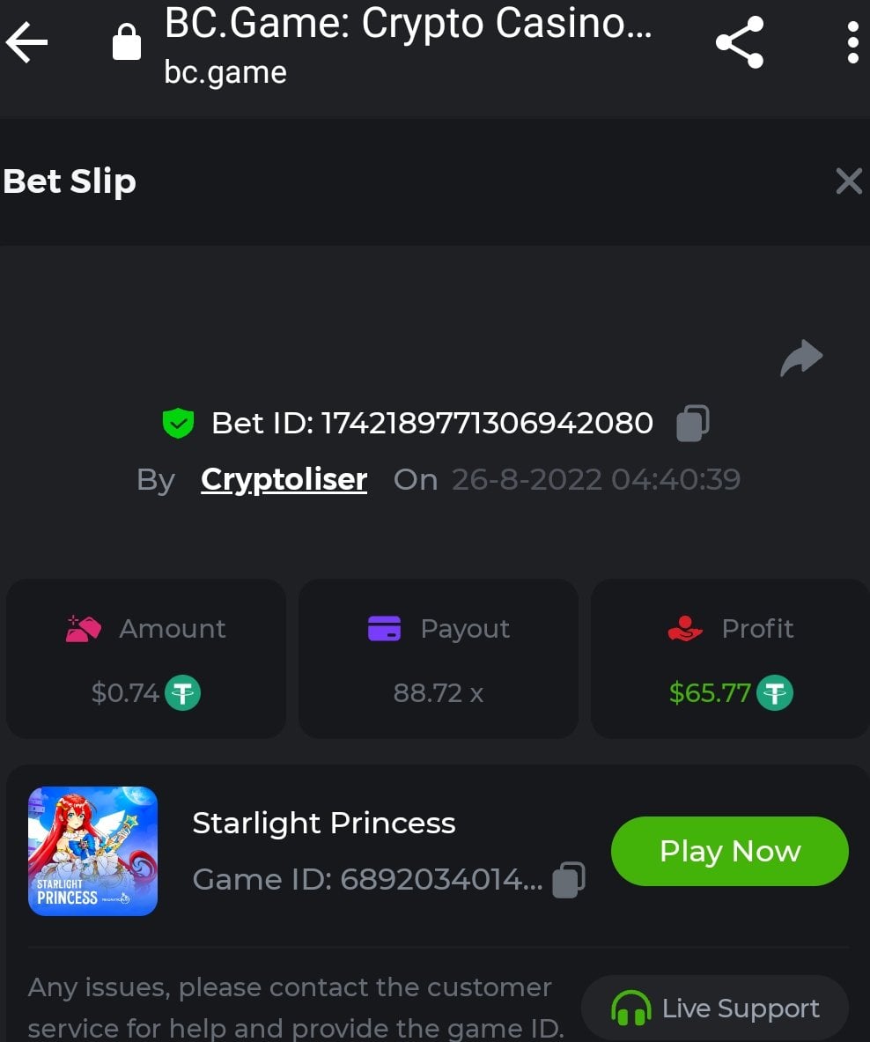
Task: Tap the browser share icon
Action: click(739, 42)
